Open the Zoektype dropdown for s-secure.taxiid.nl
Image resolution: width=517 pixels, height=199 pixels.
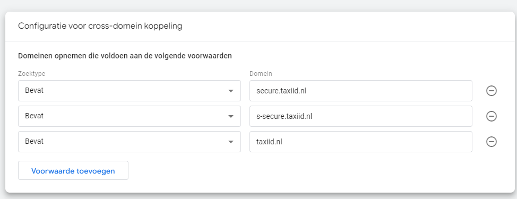click(130, 116)
